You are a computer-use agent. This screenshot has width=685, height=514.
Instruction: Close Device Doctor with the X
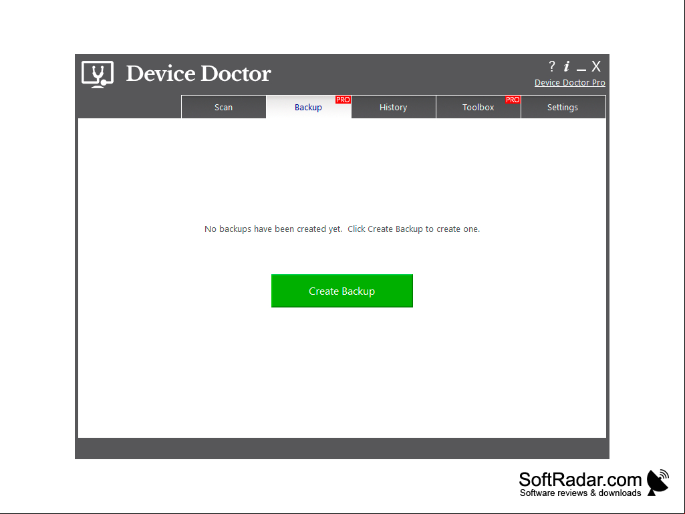pos(596,66)
